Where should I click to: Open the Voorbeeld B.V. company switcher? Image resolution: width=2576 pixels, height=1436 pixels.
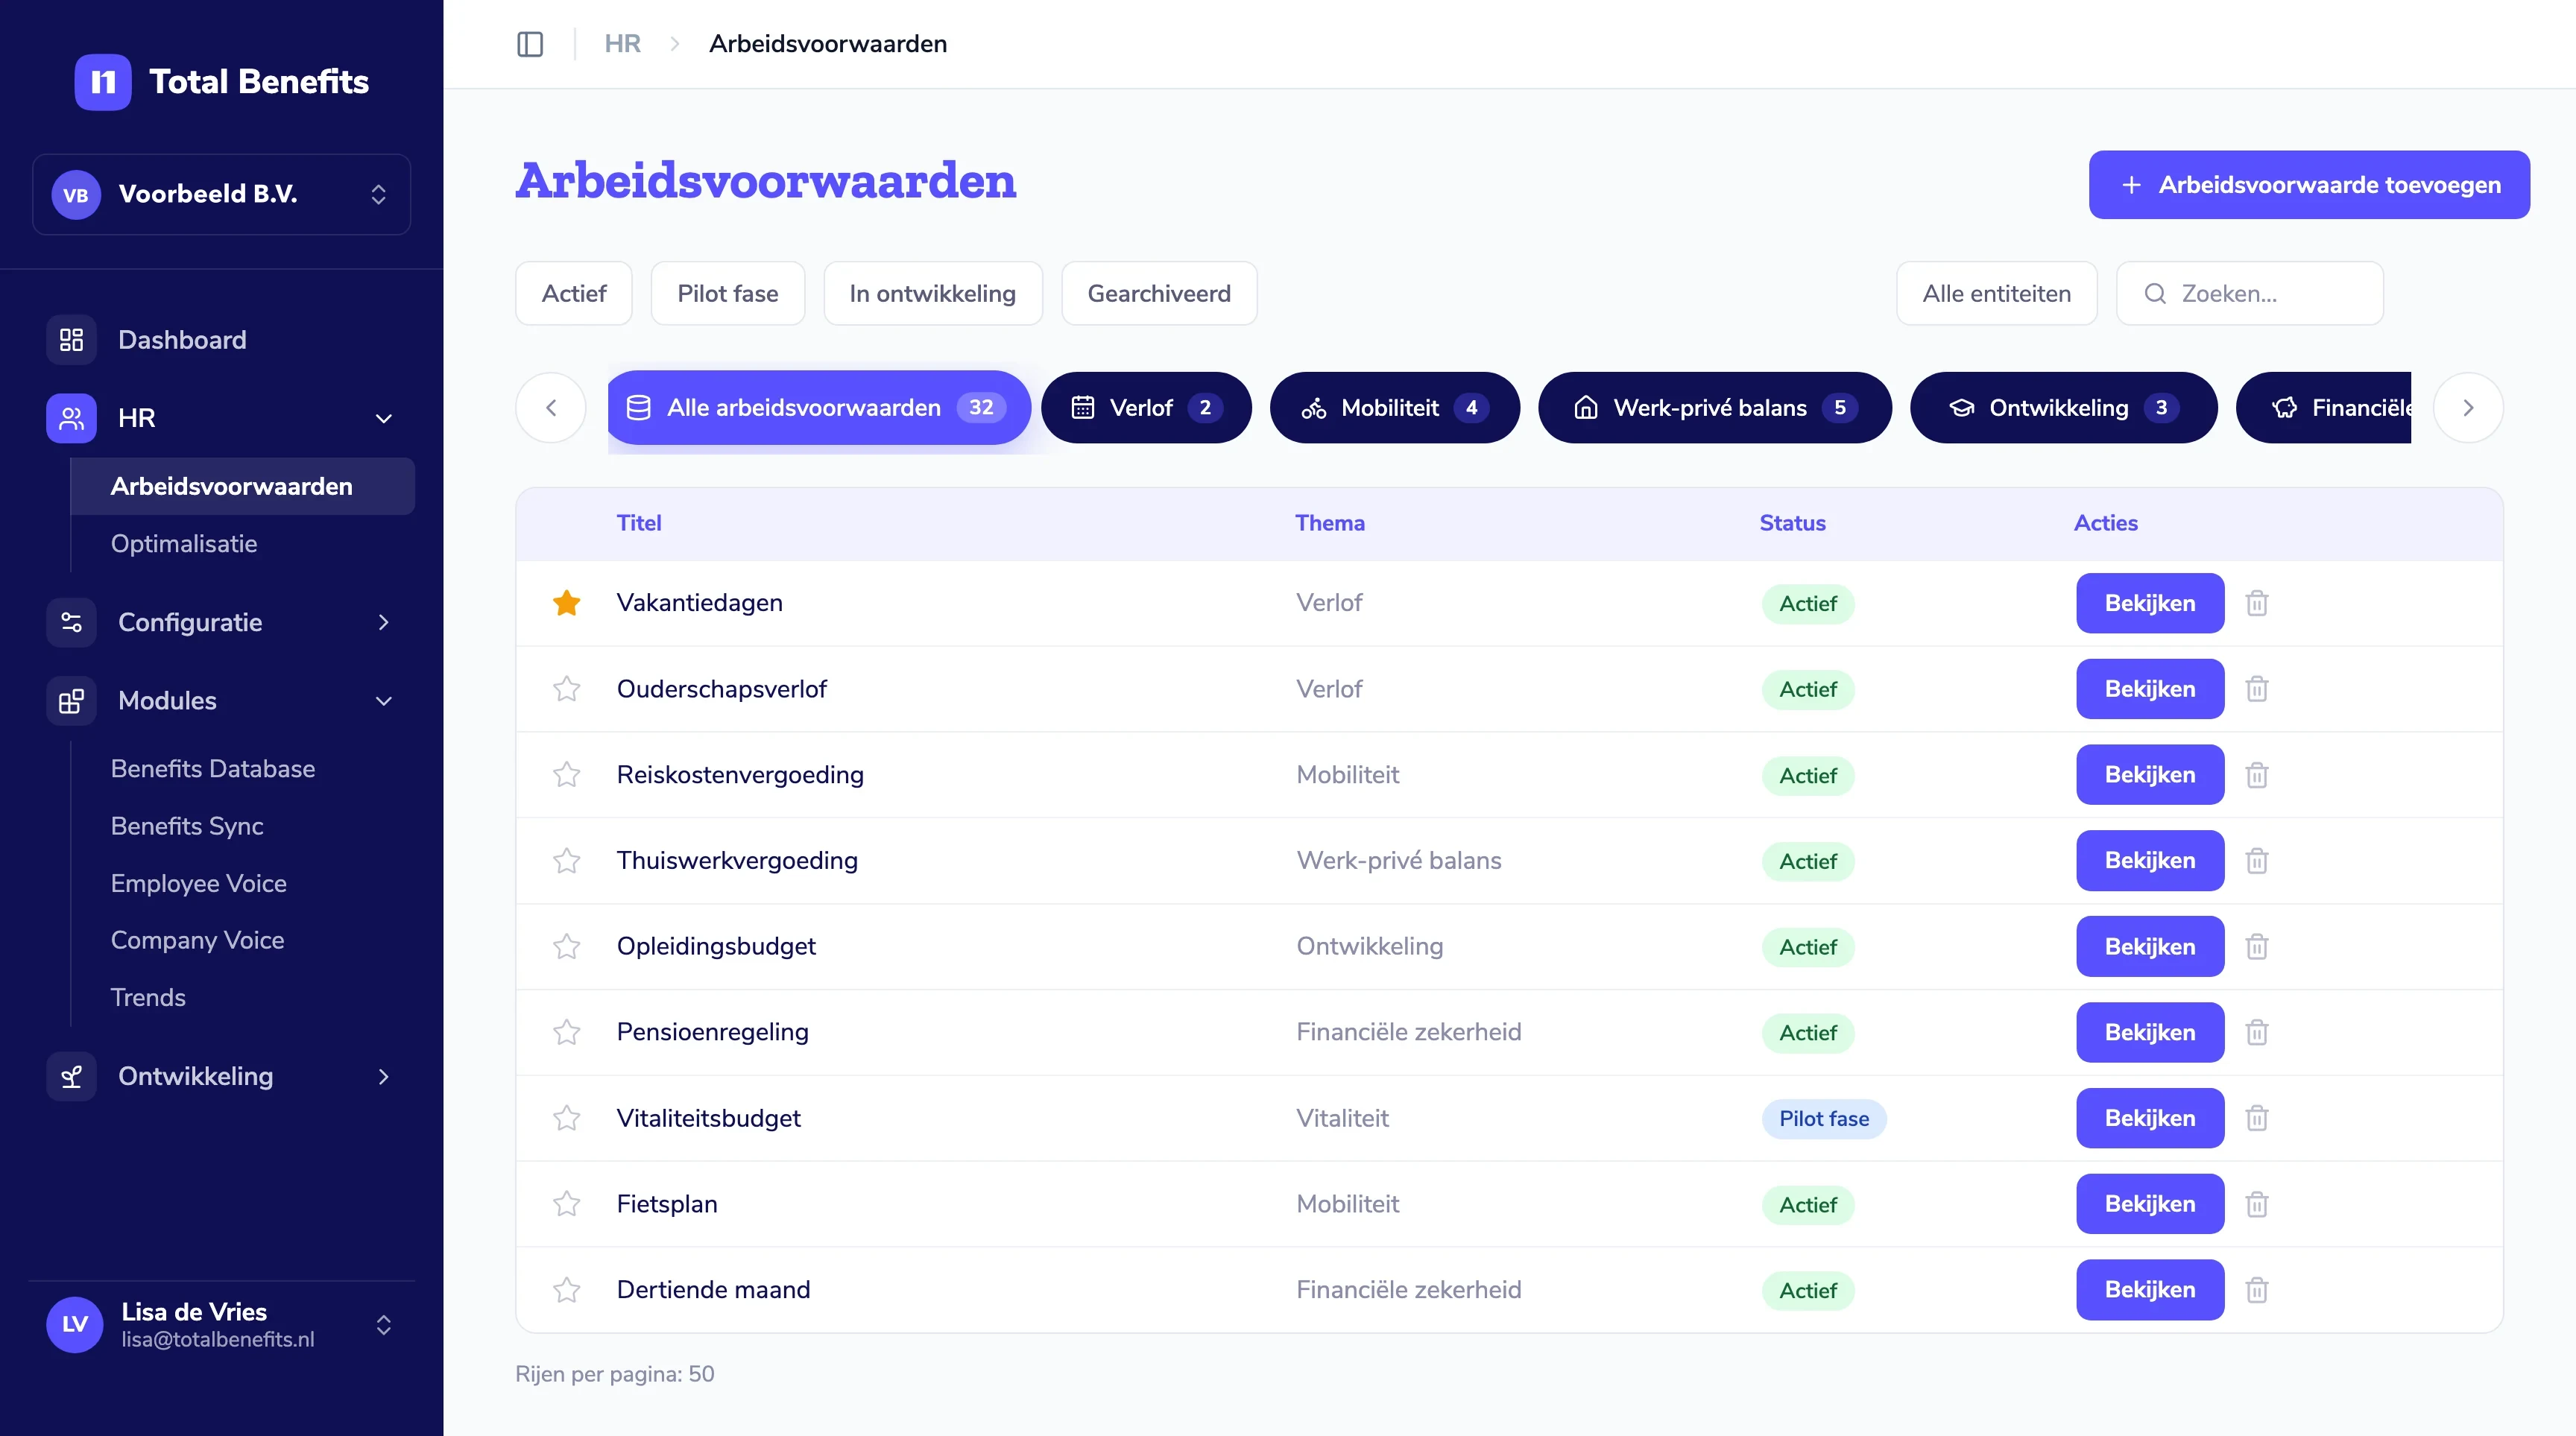coord(222,195)
